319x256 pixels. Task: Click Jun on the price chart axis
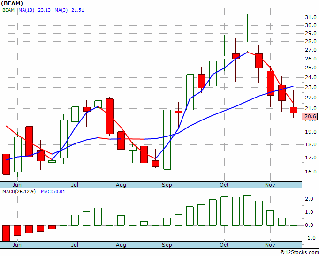click(17, 185)
